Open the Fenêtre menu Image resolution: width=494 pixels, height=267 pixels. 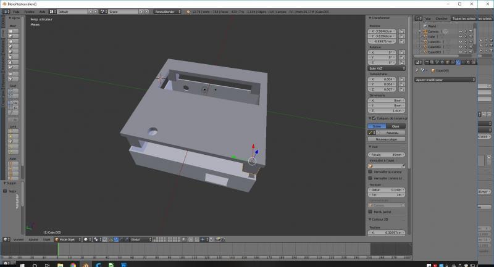coord(30,12)
